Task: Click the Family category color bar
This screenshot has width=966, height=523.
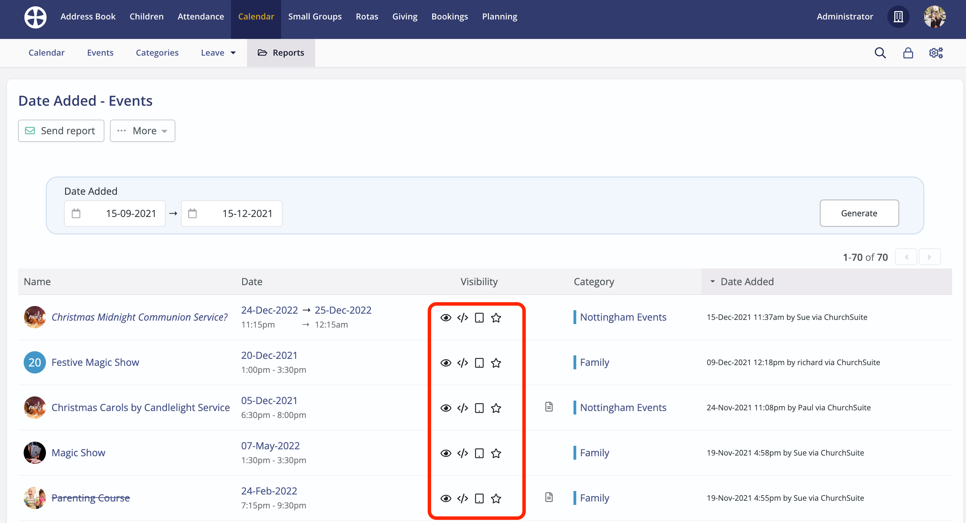Action: pos(575,362)
